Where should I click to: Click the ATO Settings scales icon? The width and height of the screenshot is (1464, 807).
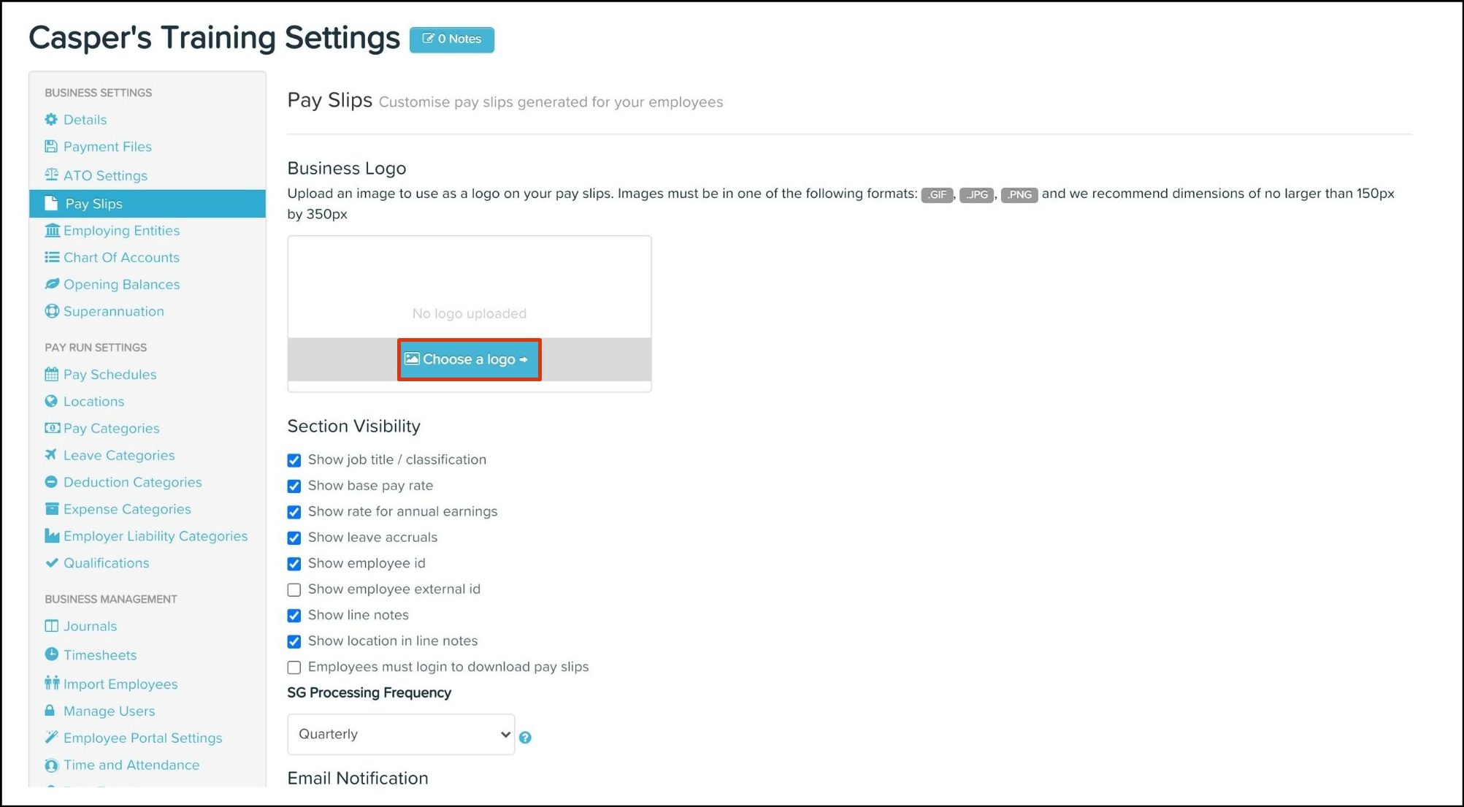coord(51,175)
